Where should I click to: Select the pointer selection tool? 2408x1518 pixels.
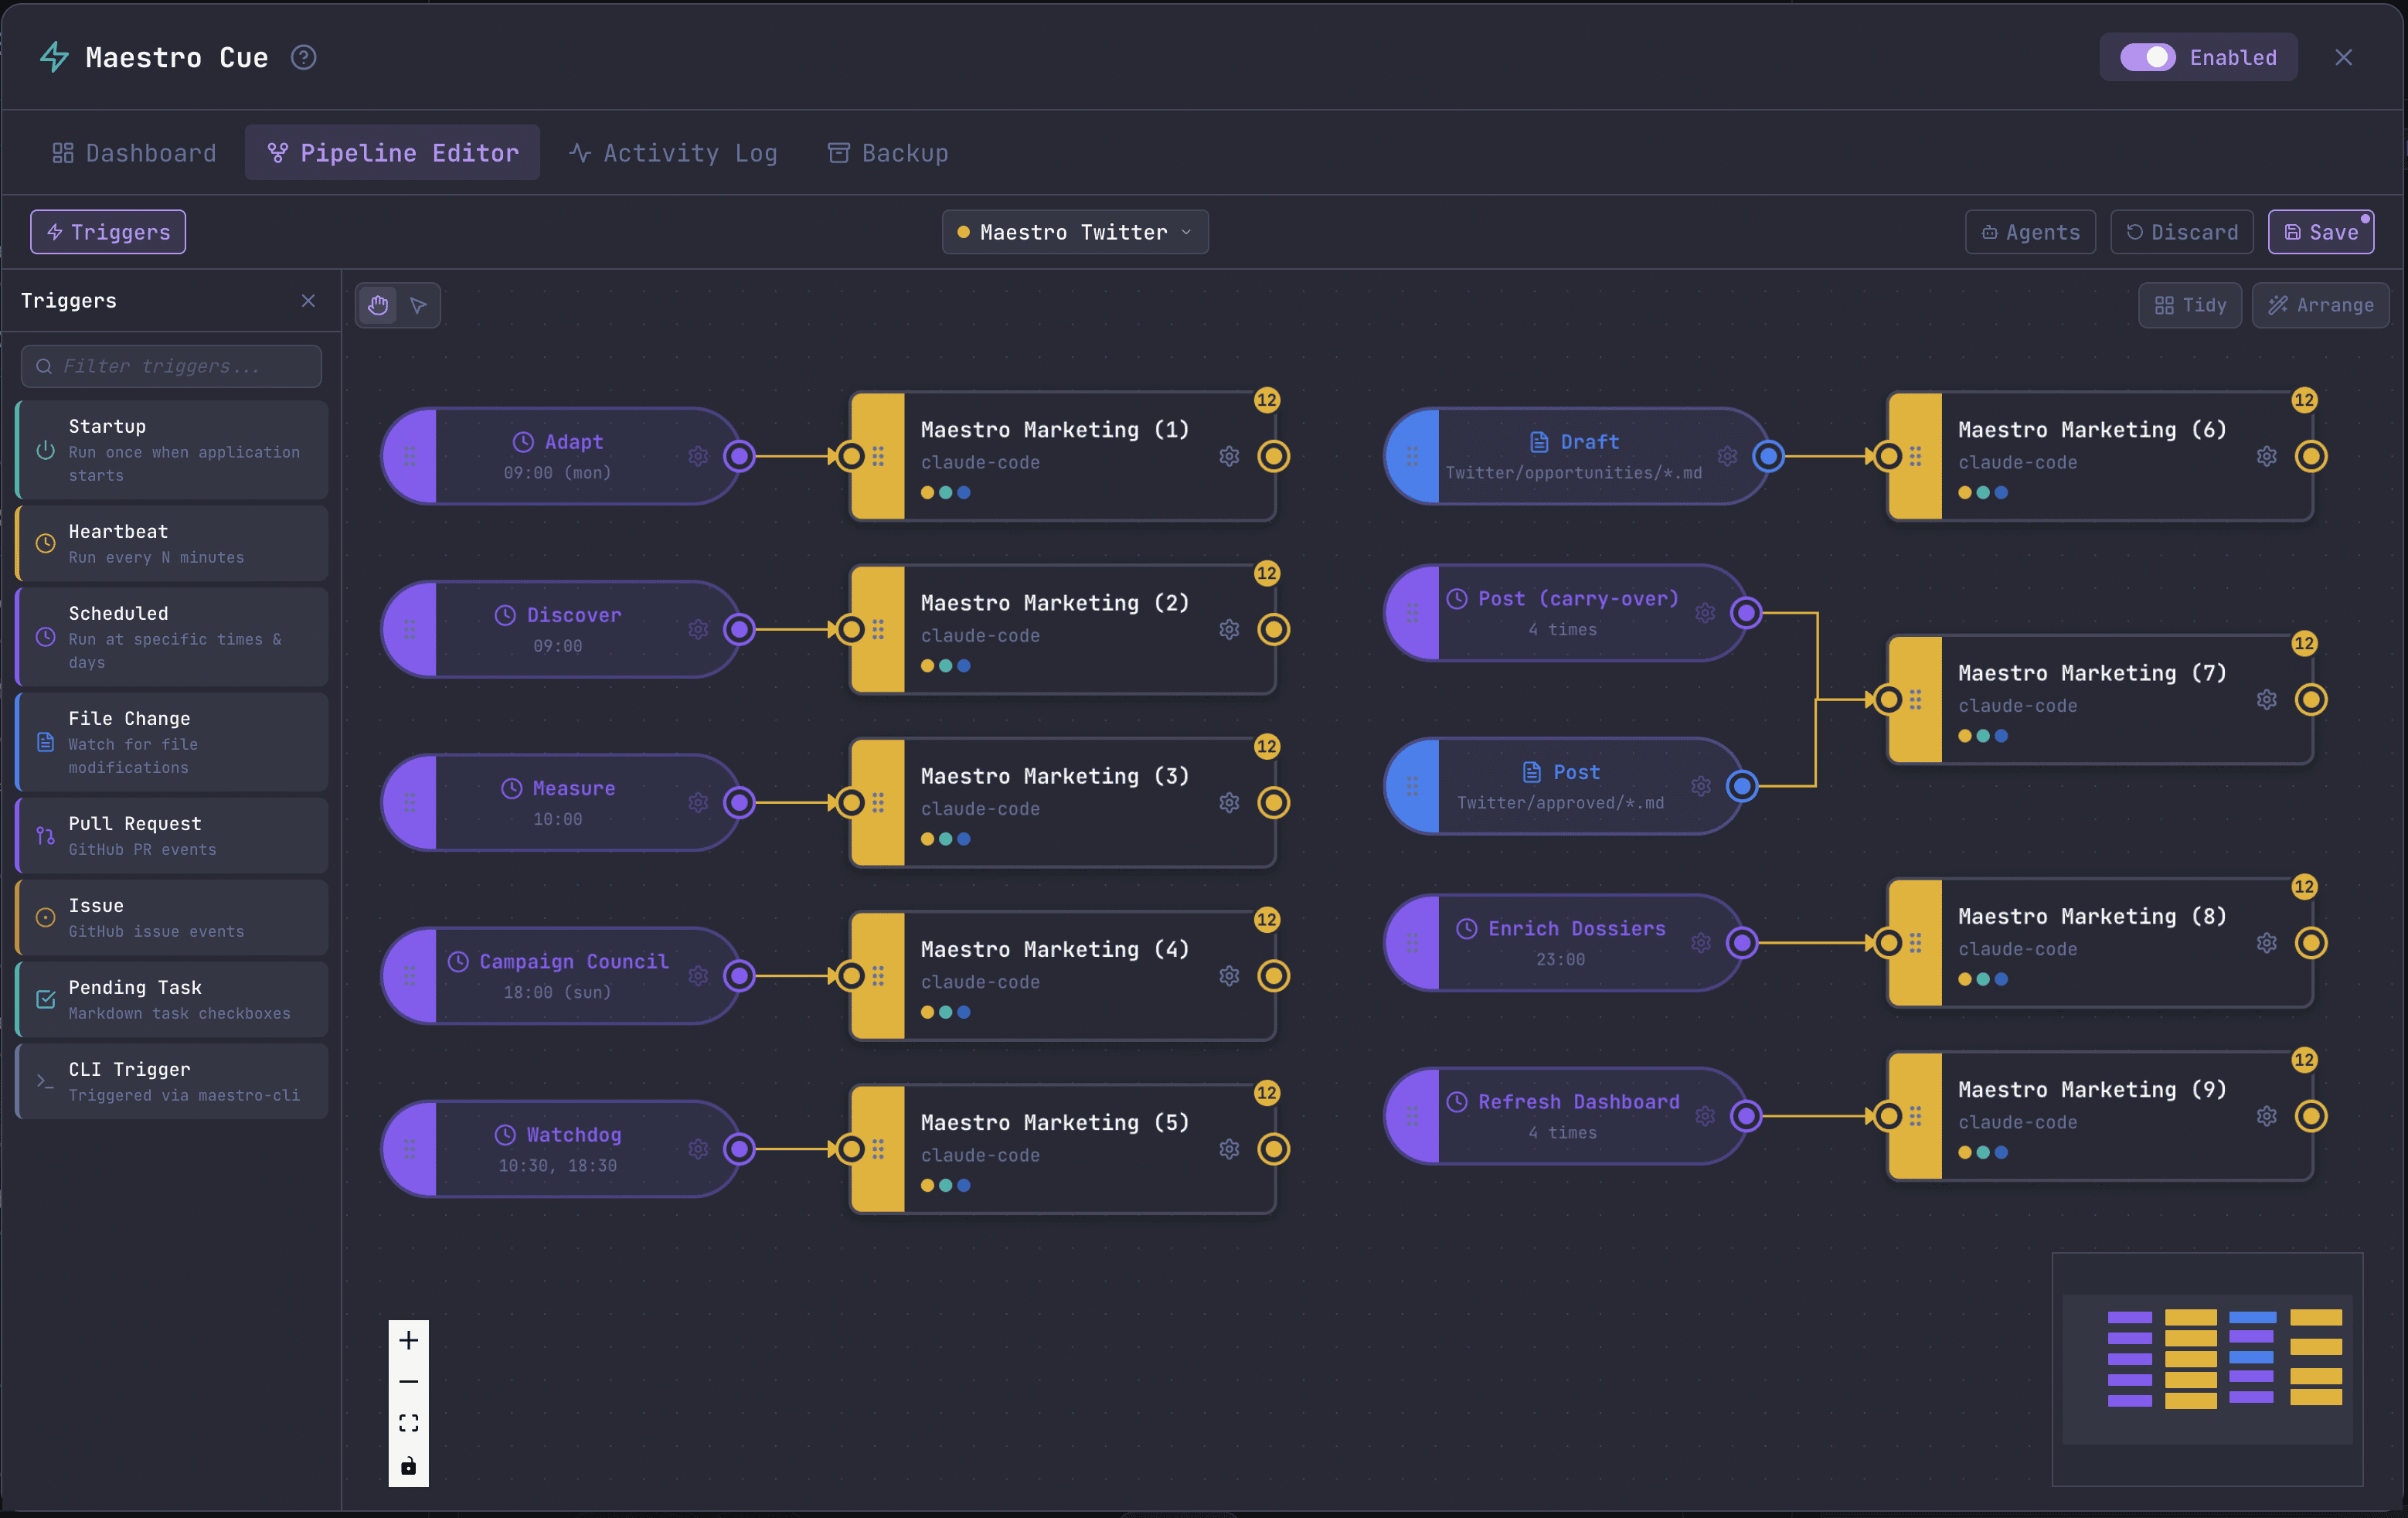(419, 305)
